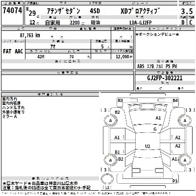Click the G mark on the windshield
This screenshot has width=196, height=196.
click(x=155, y=129)
